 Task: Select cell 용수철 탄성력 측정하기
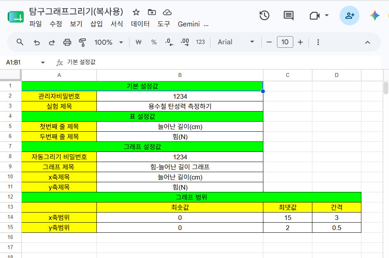coord(180,106)
